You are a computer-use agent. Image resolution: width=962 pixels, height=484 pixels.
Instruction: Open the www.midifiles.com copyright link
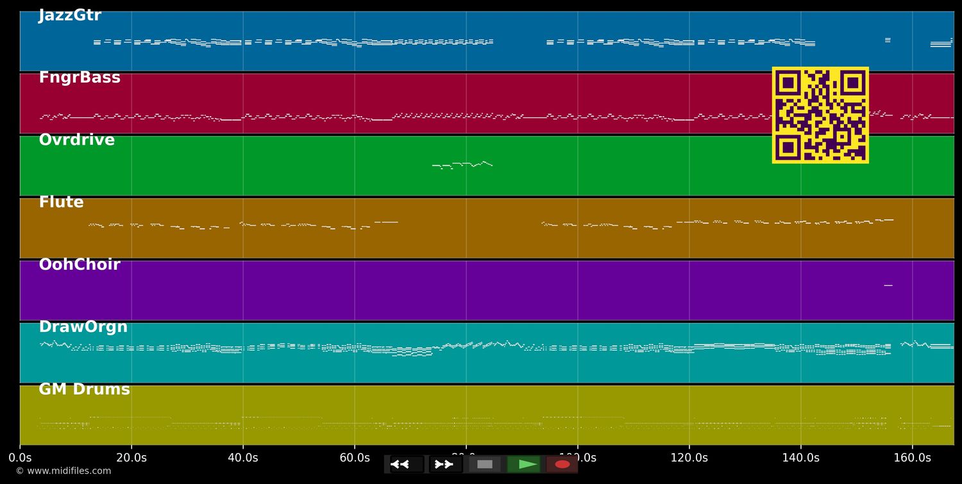63,471
